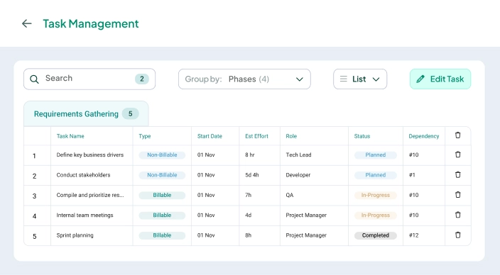The width and height of the screenshot is (500, 275).
Task: Delete the Internal team meetings task
Action: 457,215
